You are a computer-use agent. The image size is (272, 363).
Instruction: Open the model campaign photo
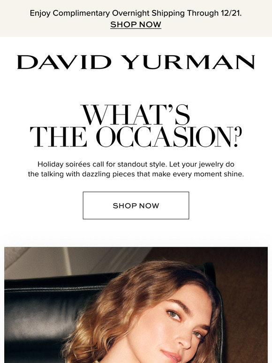point(136,305)
